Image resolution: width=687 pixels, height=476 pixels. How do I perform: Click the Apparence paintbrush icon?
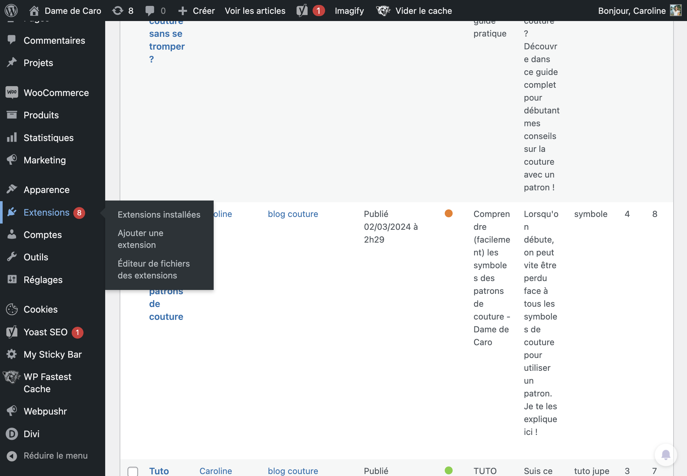pos(12,189)
